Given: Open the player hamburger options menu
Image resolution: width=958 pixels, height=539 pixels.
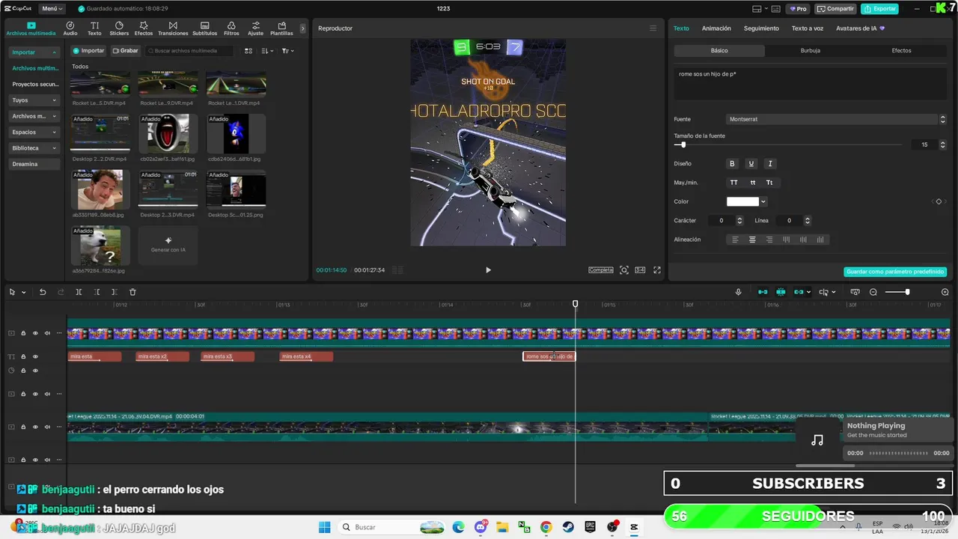Looking at the screenshot, I should point(653,28).
